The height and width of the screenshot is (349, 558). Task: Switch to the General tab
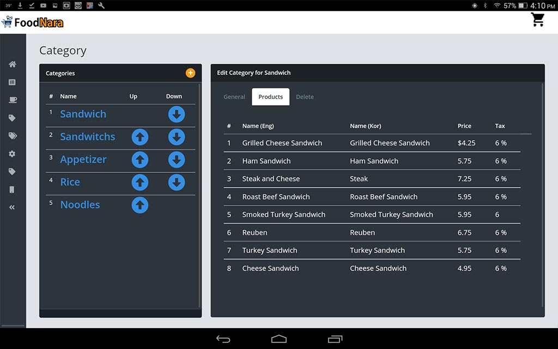[x=234, y=97]
